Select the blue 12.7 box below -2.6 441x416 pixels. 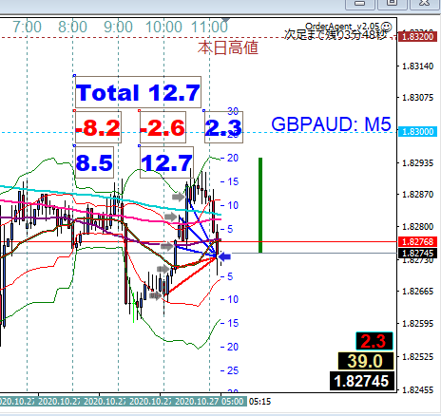click(166, 162)
